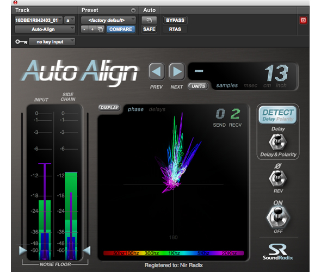Click the RTAS button
Screen dimensions: 321x272
[175, 29]
